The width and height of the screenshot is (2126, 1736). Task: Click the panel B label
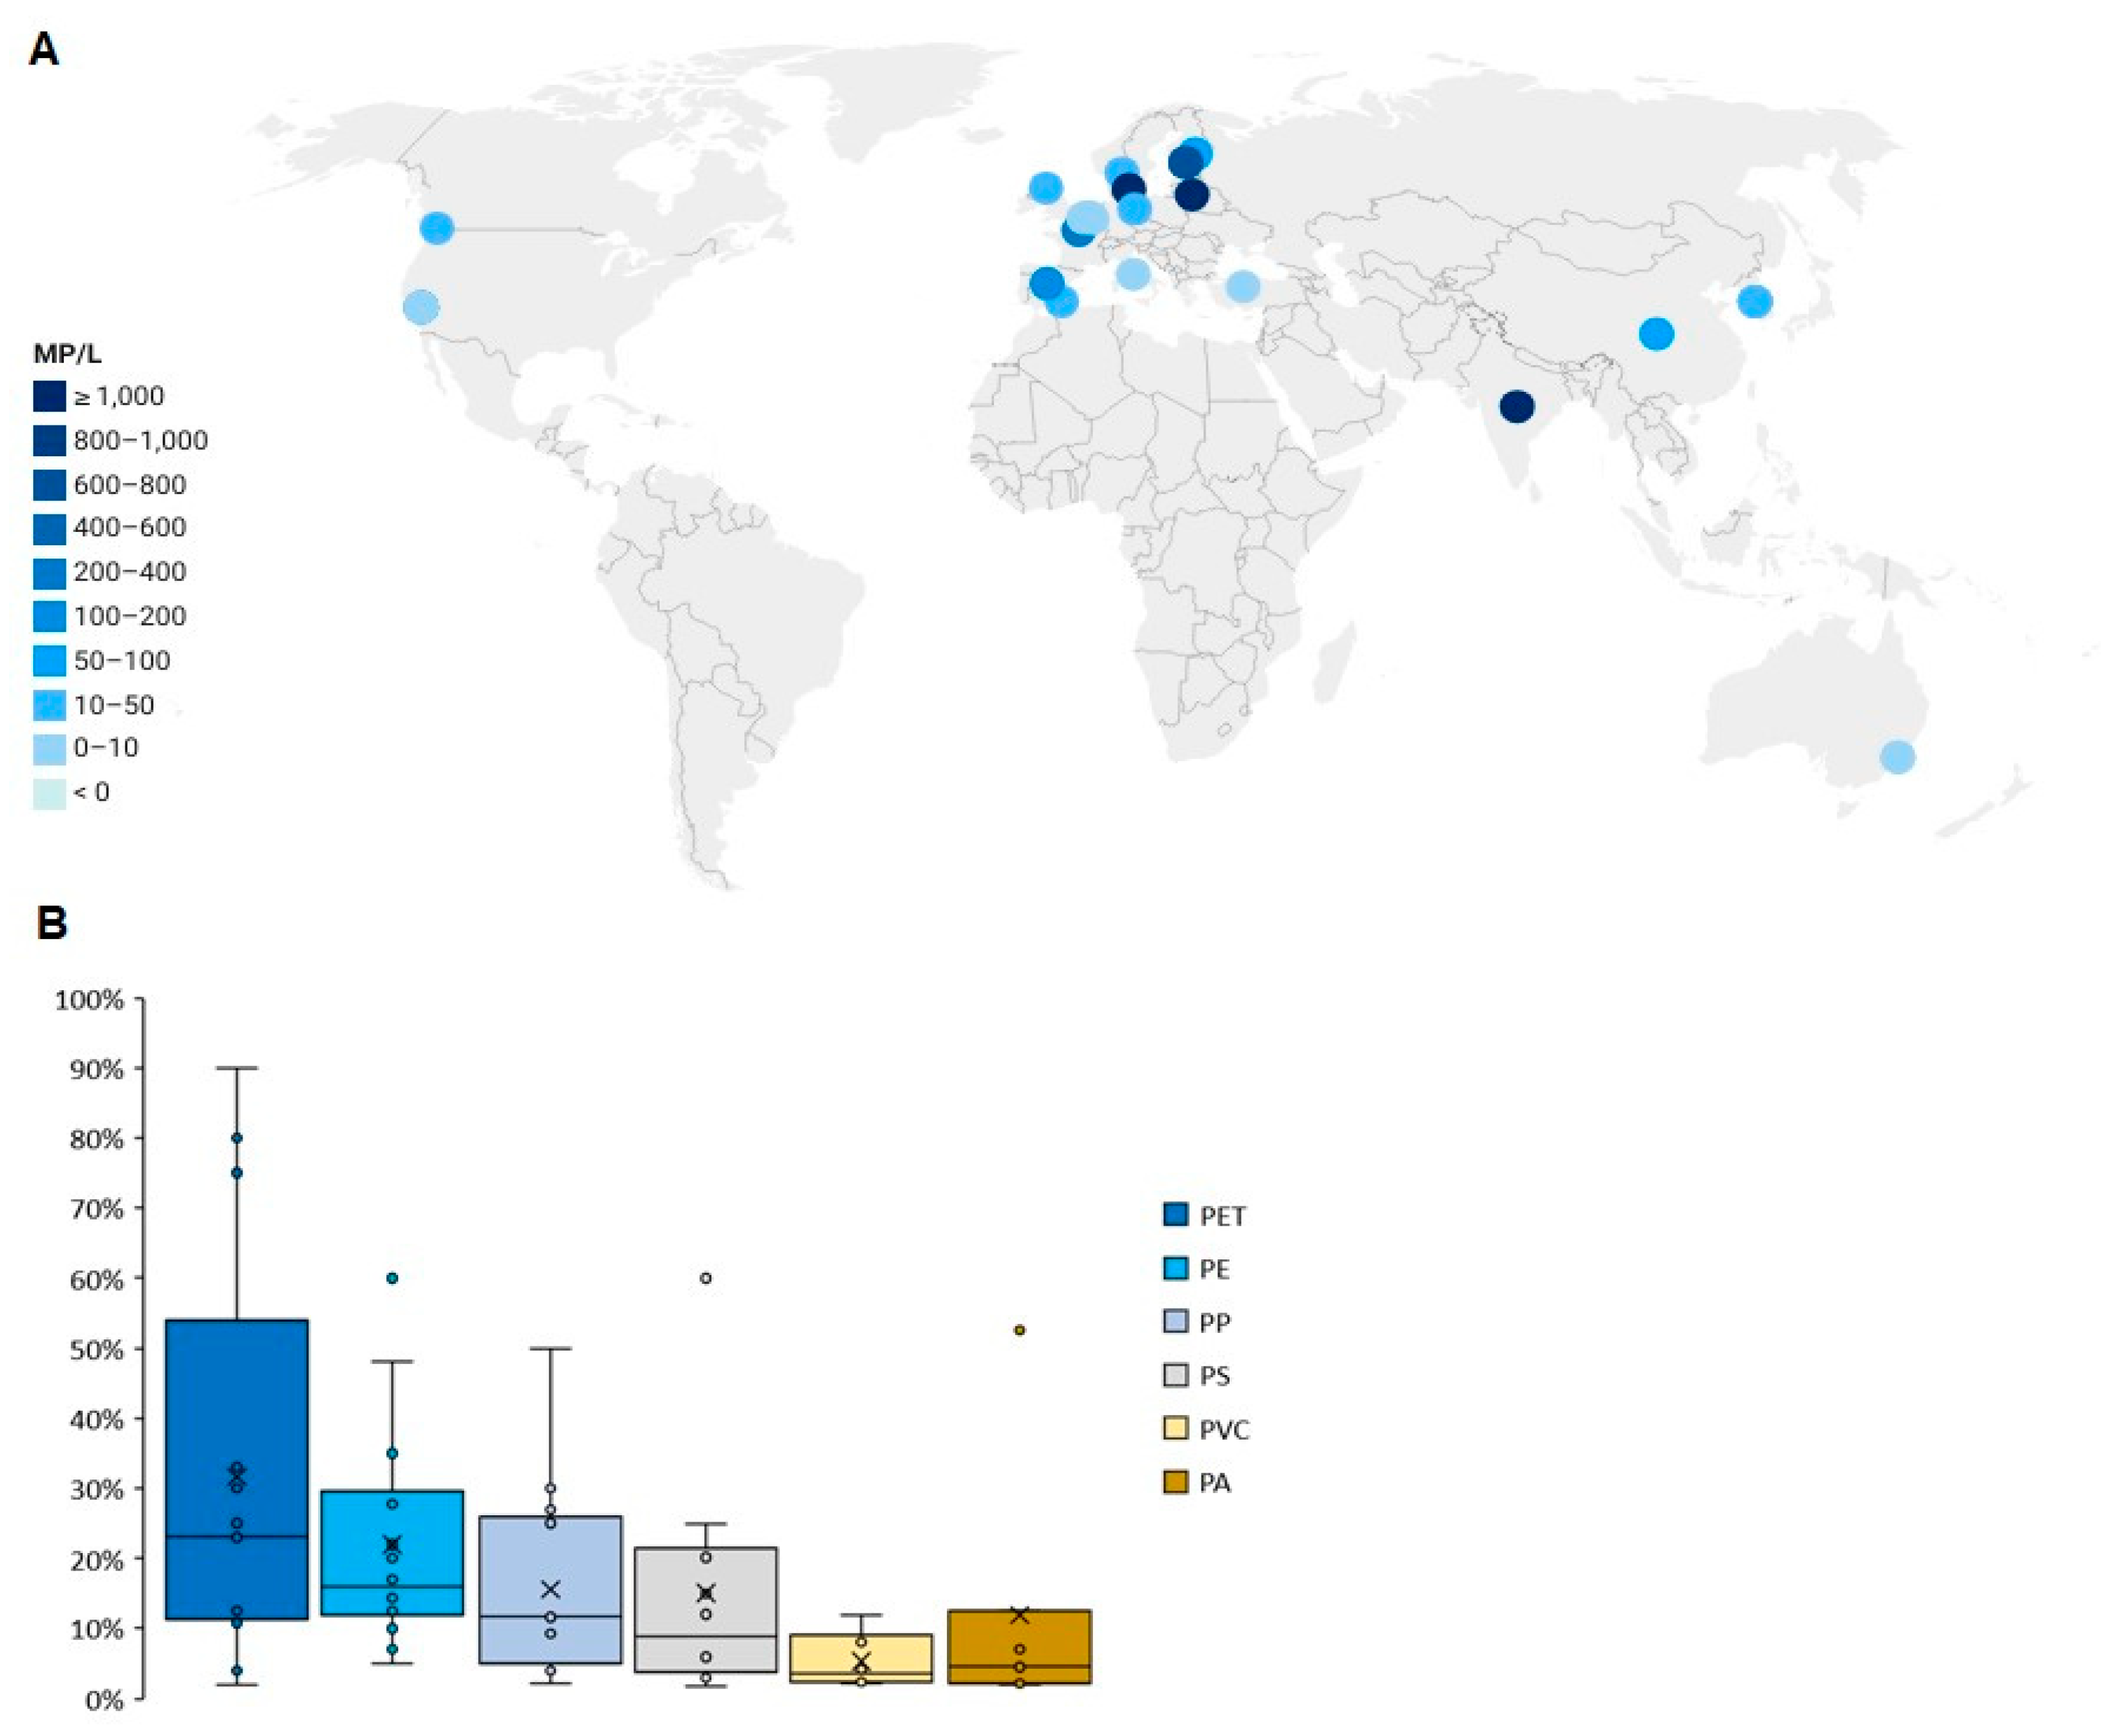(x=51, y=922)
